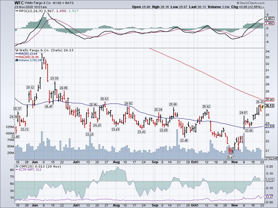Screen dimensions: 278x208
Task: Click the blue 23.64 MA(50) axis tag
Action: [269, 126]
